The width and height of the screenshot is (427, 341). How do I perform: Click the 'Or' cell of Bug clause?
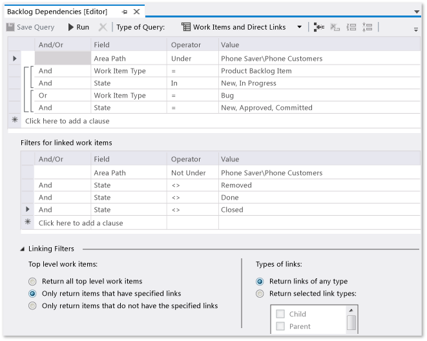[x=63, y=95]
